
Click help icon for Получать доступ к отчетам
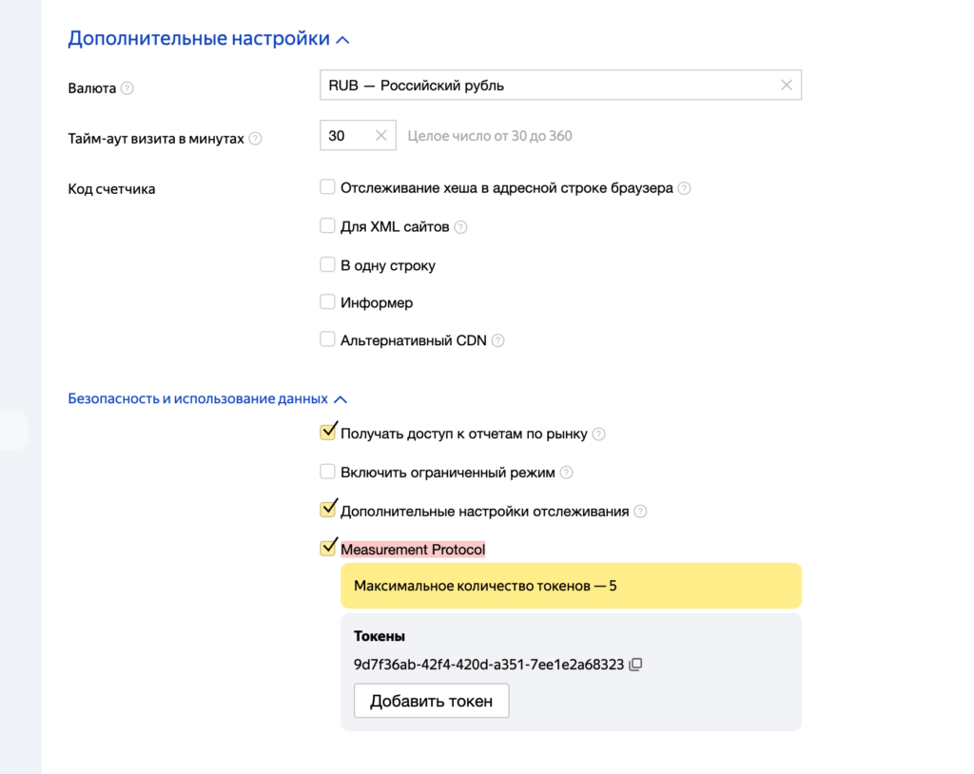pos(598,435)
